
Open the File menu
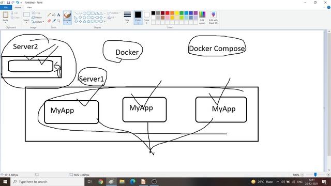tap(6, 7)
